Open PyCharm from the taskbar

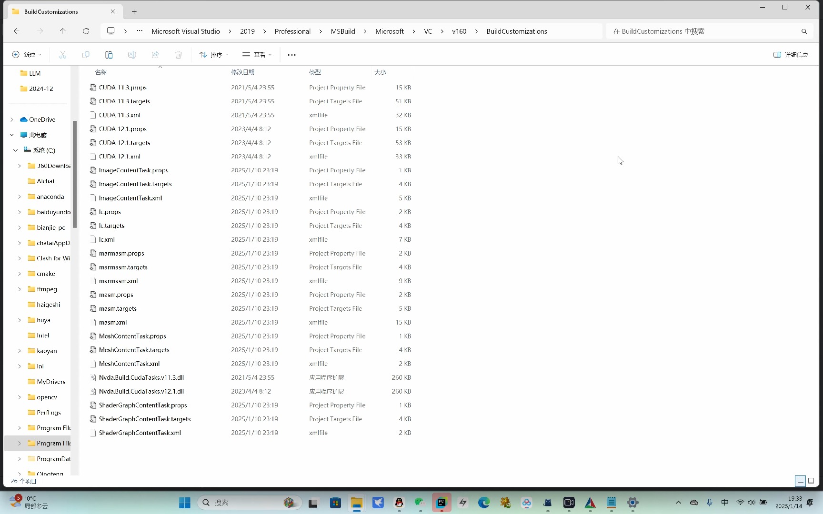[x=442, y=503]
